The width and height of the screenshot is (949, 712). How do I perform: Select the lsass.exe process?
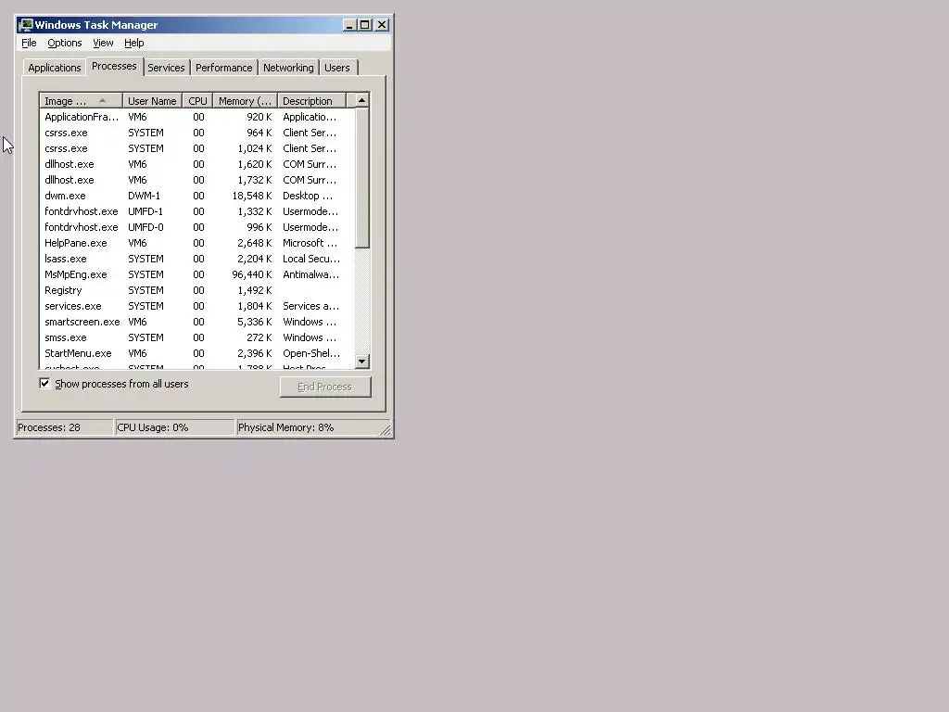(196, 259)
